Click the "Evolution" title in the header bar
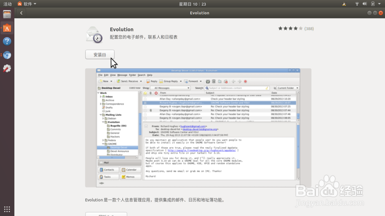Screen dimensions: 385x216 [199, 13]
